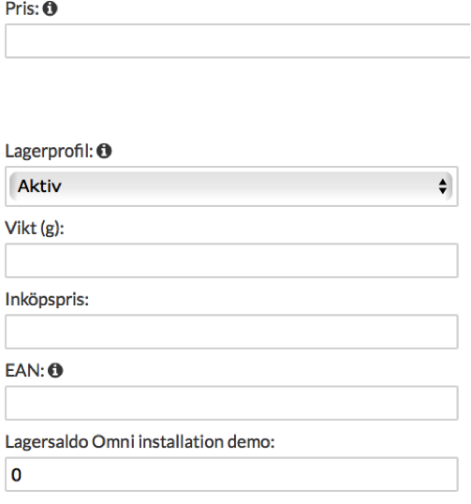Open the Lagerprofil dropdown showing Aktiv
Image resolution: width=471 pixels, height=504 pixels.
pos(231,186)
